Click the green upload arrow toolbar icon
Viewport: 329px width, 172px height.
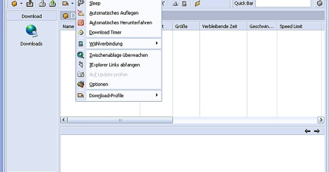click(52, 4)
